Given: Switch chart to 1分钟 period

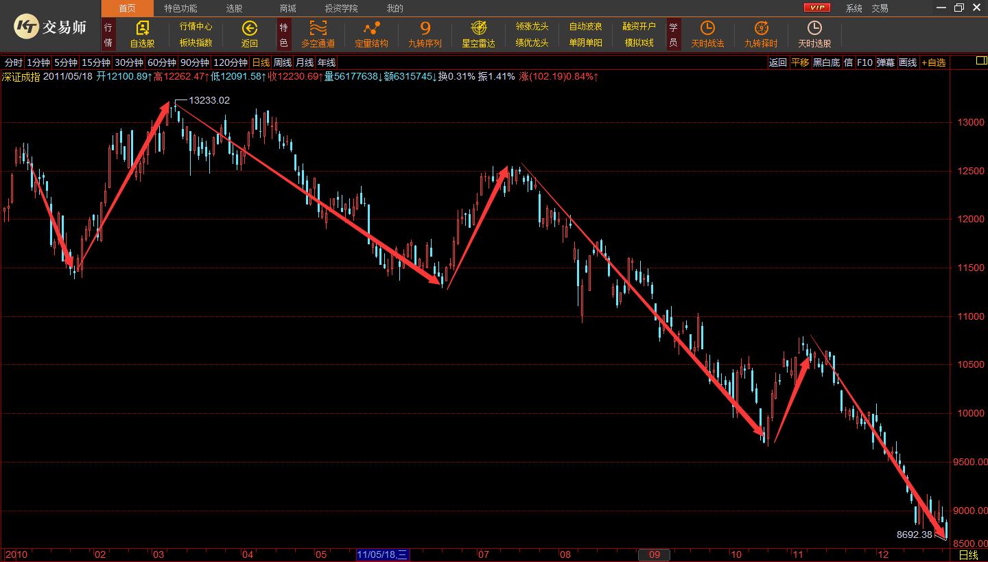Looking at the screenshot, I should point(38,62).
